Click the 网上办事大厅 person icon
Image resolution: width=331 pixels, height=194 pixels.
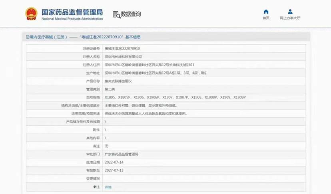tap(290, 12)
